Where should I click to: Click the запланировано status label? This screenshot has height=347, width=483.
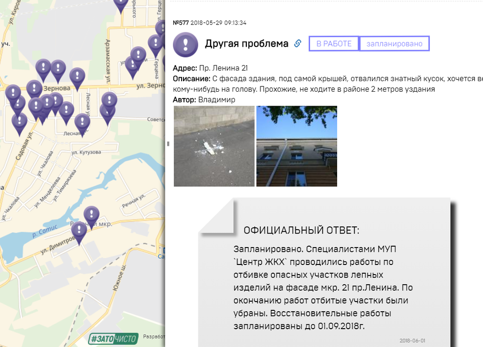tap(394, 43)
